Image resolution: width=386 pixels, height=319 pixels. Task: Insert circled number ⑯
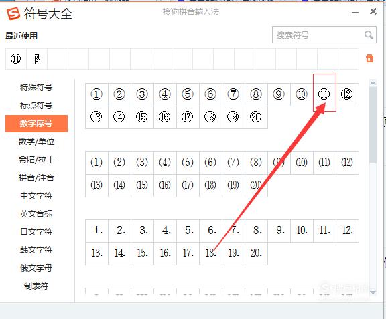point(165,117)
